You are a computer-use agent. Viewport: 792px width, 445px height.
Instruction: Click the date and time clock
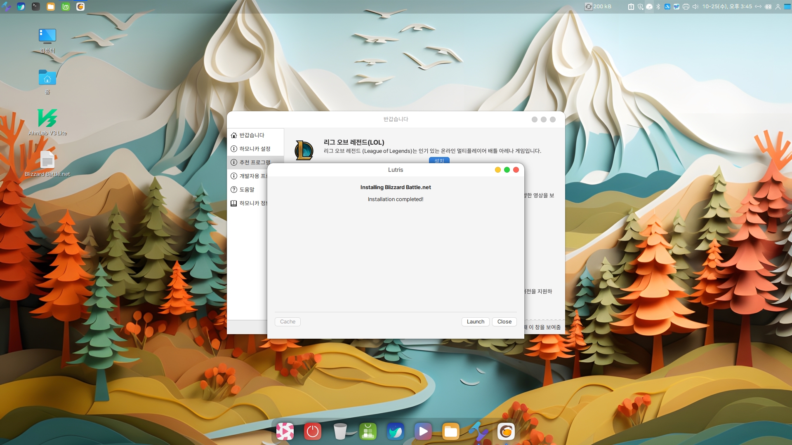tap(727, 7)
